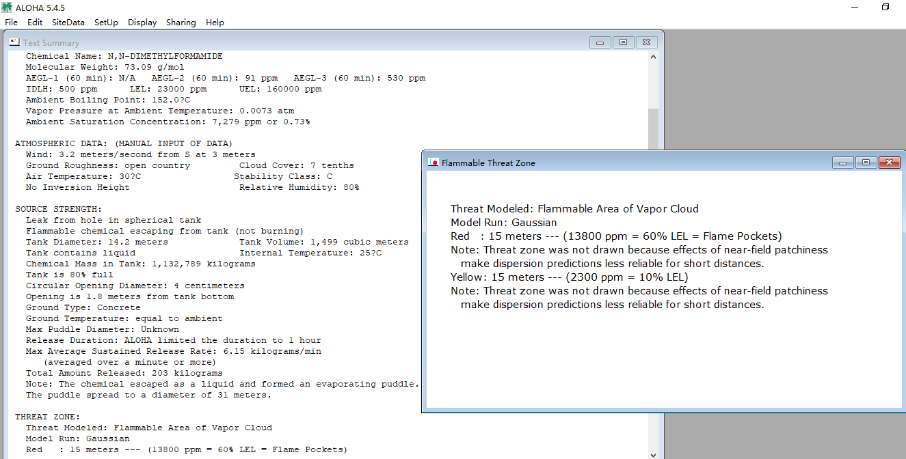Click the UEL: 160000 ppm value
This screenshot has width=906, height=459.
pos(280,89)
